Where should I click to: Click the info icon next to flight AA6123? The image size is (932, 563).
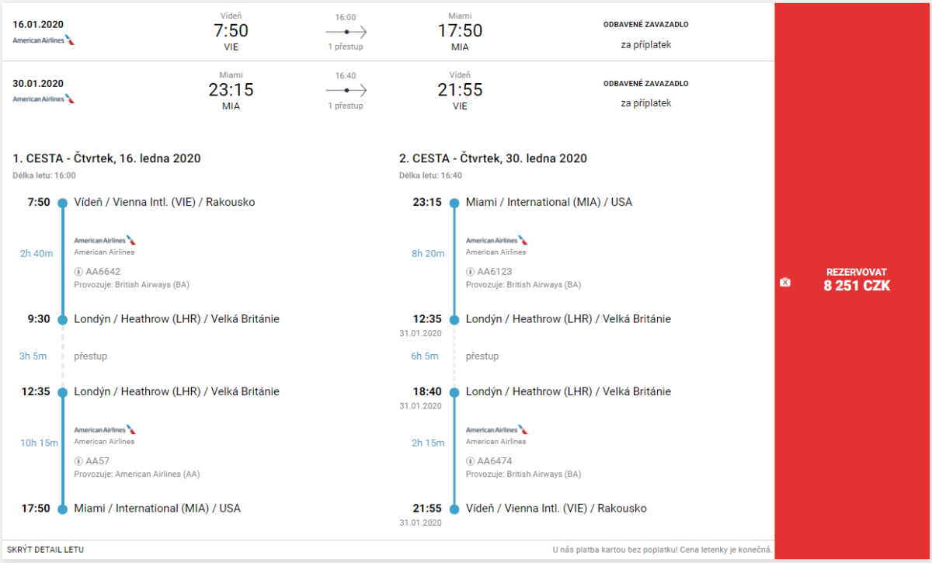(x=470, y=272)
